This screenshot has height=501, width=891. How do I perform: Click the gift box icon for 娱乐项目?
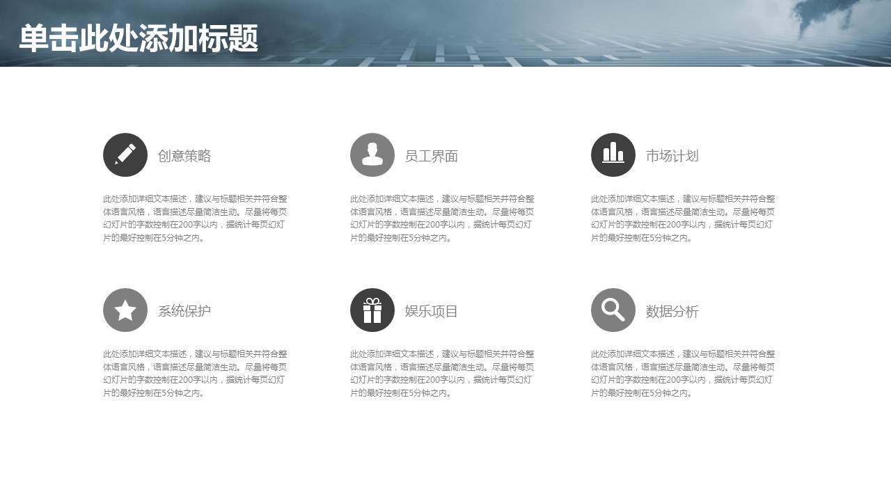(x=372, y=310)
